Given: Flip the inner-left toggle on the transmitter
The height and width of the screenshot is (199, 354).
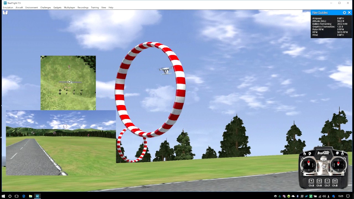Looking at the screenshot, I should (x=310, y=153).
